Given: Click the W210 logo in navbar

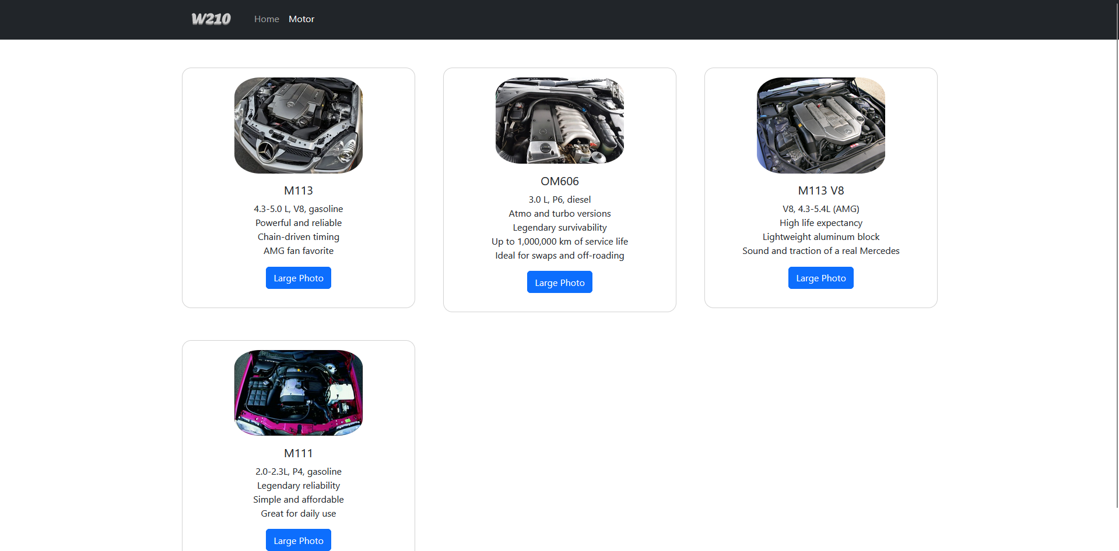Looking at the screenshot, I should pyautogui.click(x=211, y=19).
